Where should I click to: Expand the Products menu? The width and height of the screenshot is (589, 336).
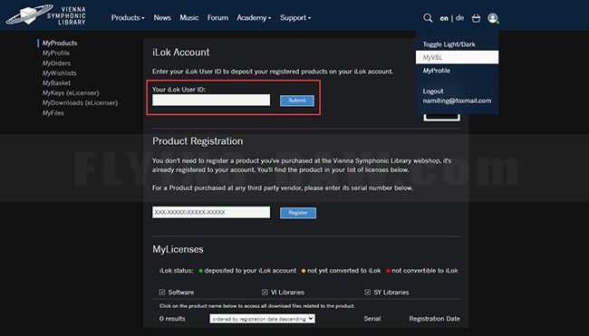point(128,17)
